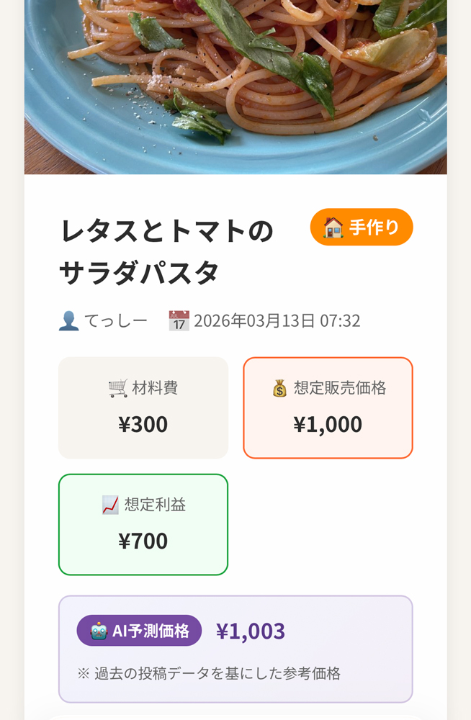Select the ¥1,000 selling price amount
The image size is (471, 720).
point(328,424)
